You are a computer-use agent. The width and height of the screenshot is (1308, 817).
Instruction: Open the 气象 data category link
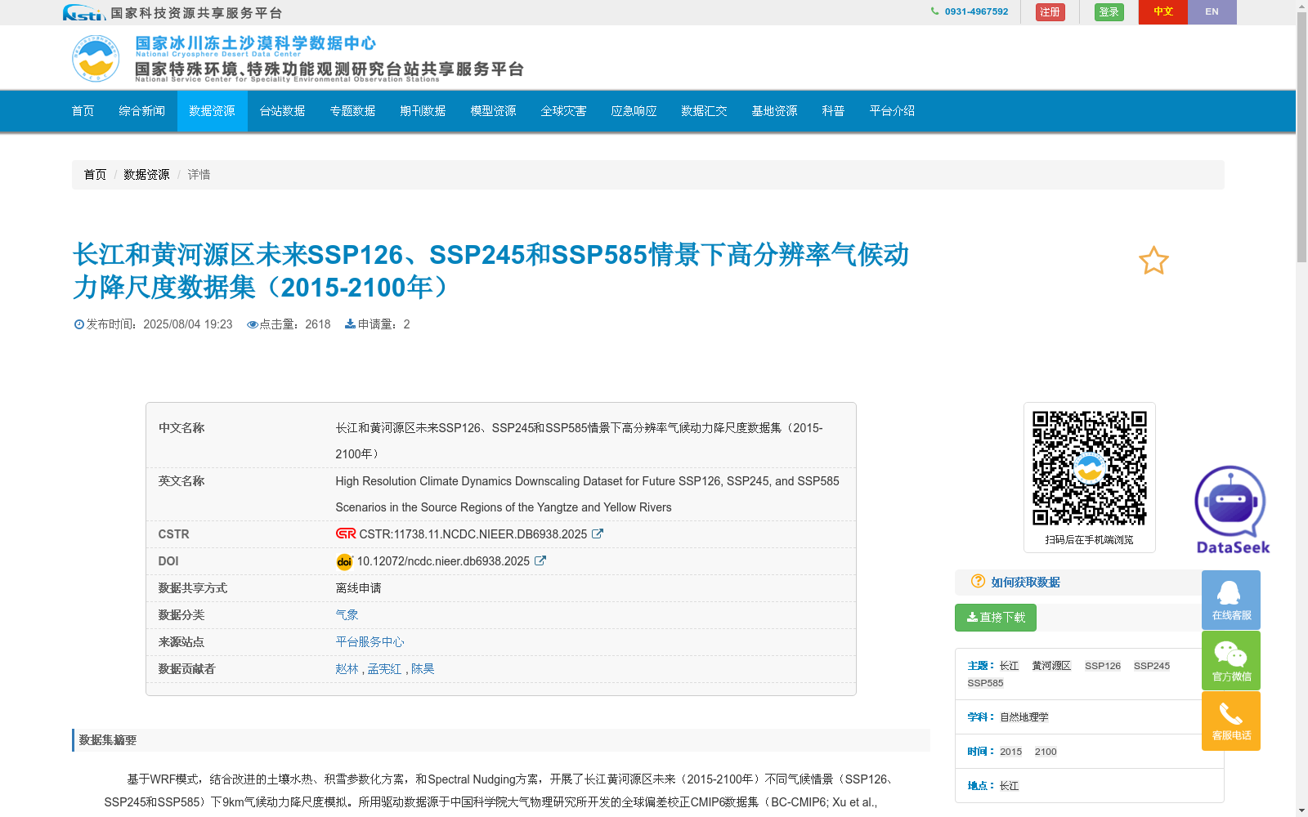(x=347, y=614)
